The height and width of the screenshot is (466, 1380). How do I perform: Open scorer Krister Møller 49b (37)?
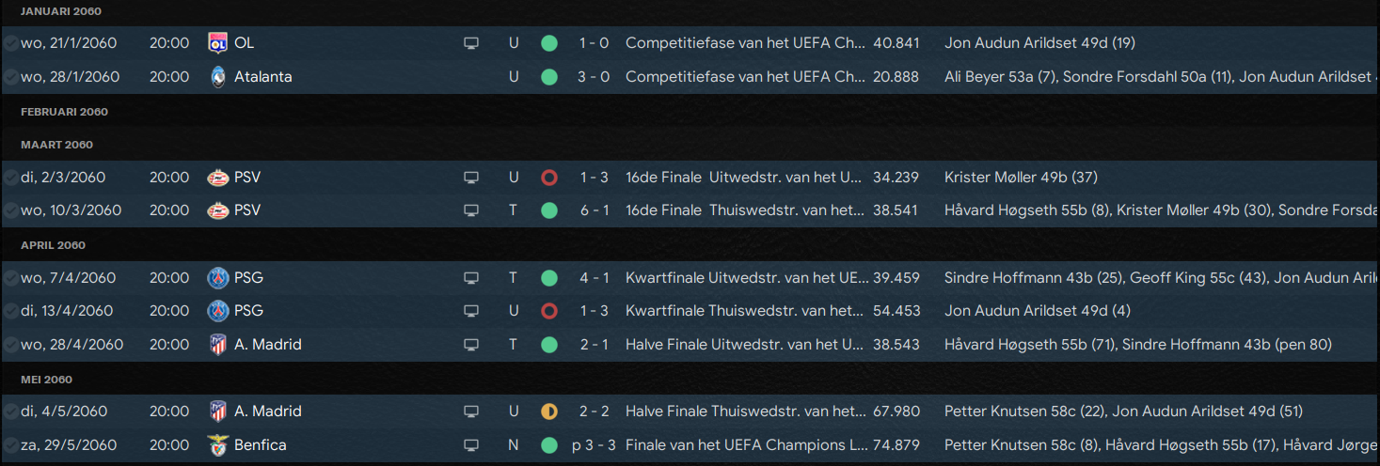[x=1021, y=178]
